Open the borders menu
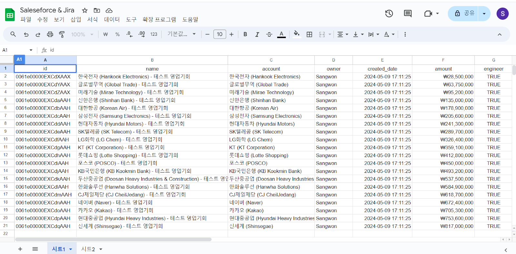Image resolution: width=516 pixels, height=254 pixels. pyautogui.click(x=309, y=34)
